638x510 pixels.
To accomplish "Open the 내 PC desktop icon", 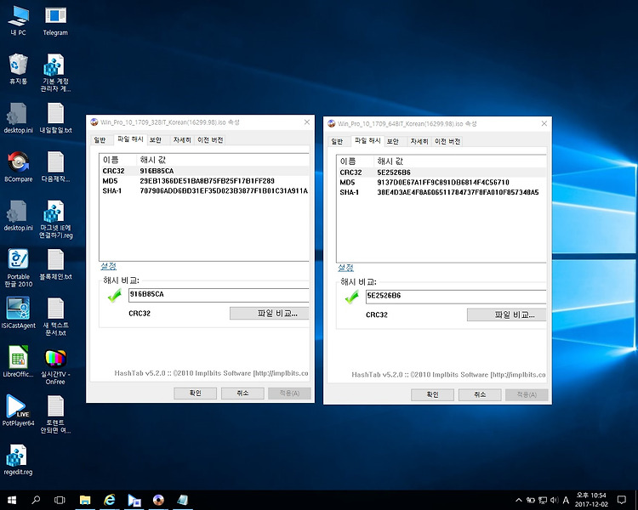I will pos(19,21).
